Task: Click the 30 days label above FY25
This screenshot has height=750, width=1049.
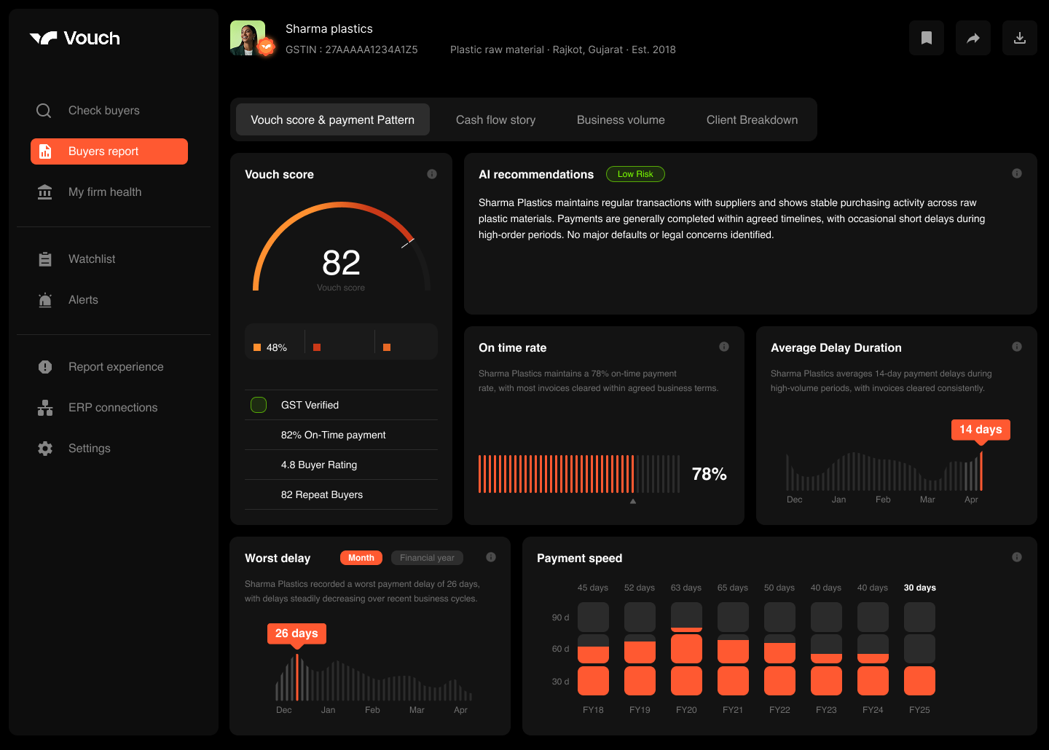Action: [920, 588]
